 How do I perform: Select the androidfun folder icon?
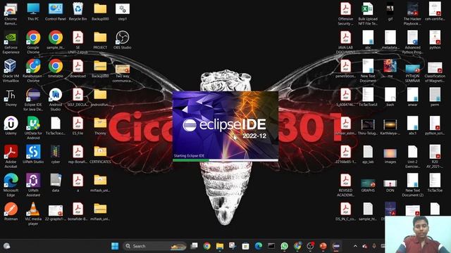(100, 98)
